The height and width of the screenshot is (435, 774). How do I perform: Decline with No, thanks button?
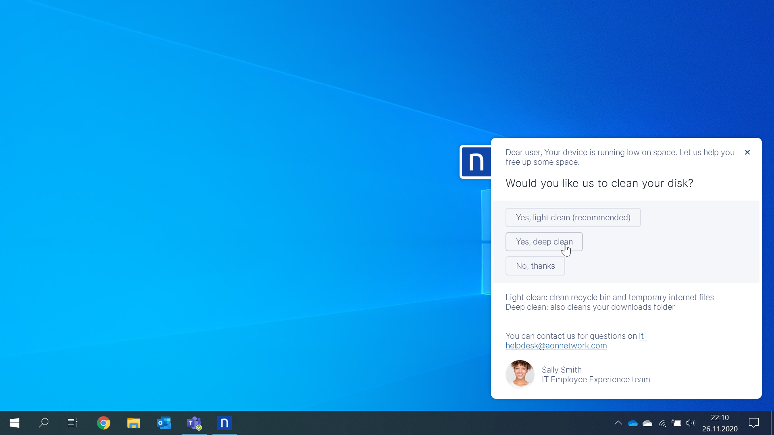[x=535, y=266]
